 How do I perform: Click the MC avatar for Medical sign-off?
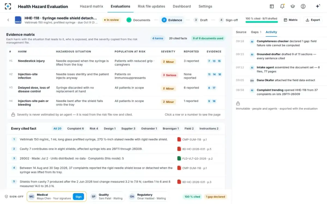(x=32, y=196)
